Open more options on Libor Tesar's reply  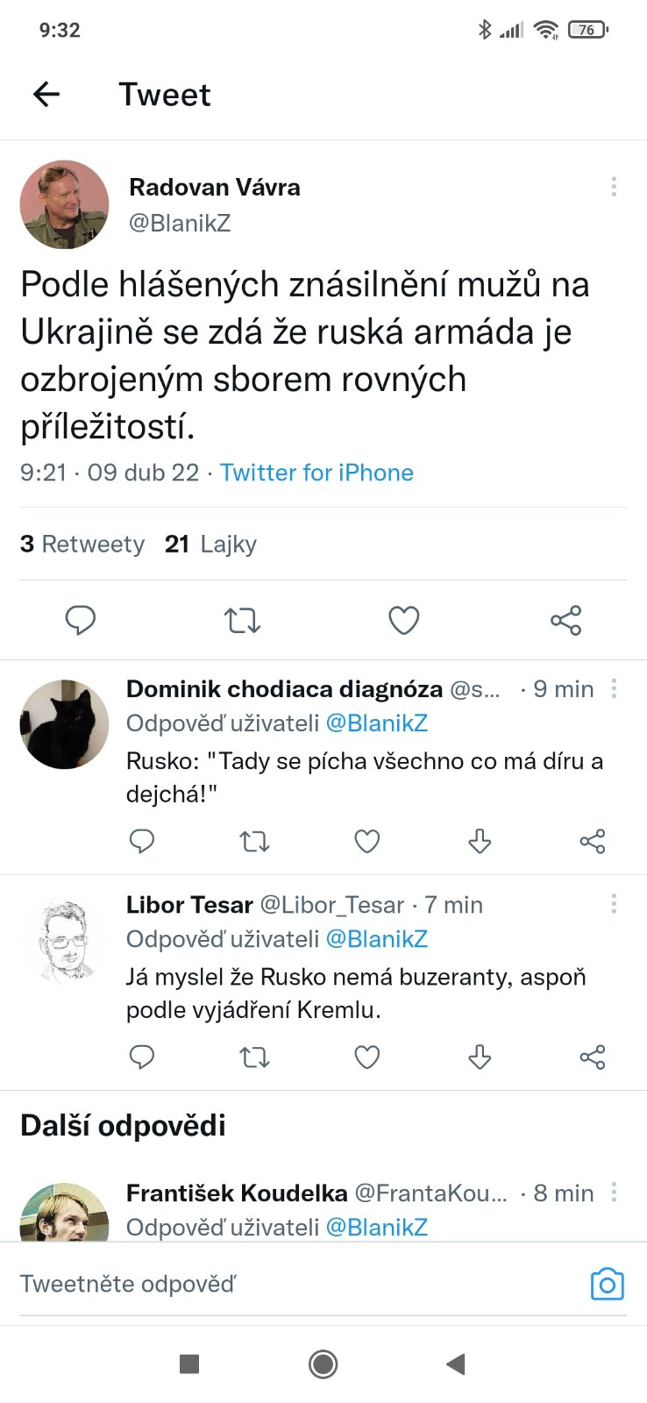pyautogui.click(x=614, y=903)
